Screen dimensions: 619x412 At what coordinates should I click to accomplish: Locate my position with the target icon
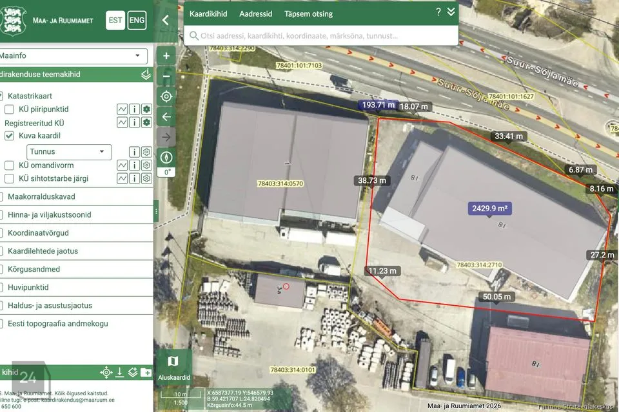[166, 97]
